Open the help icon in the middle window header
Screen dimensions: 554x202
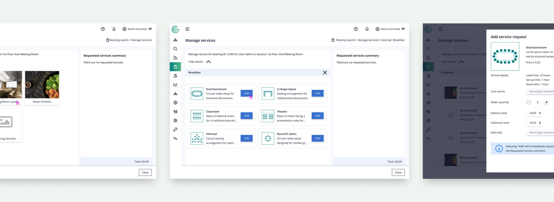[x=356, y=29]
